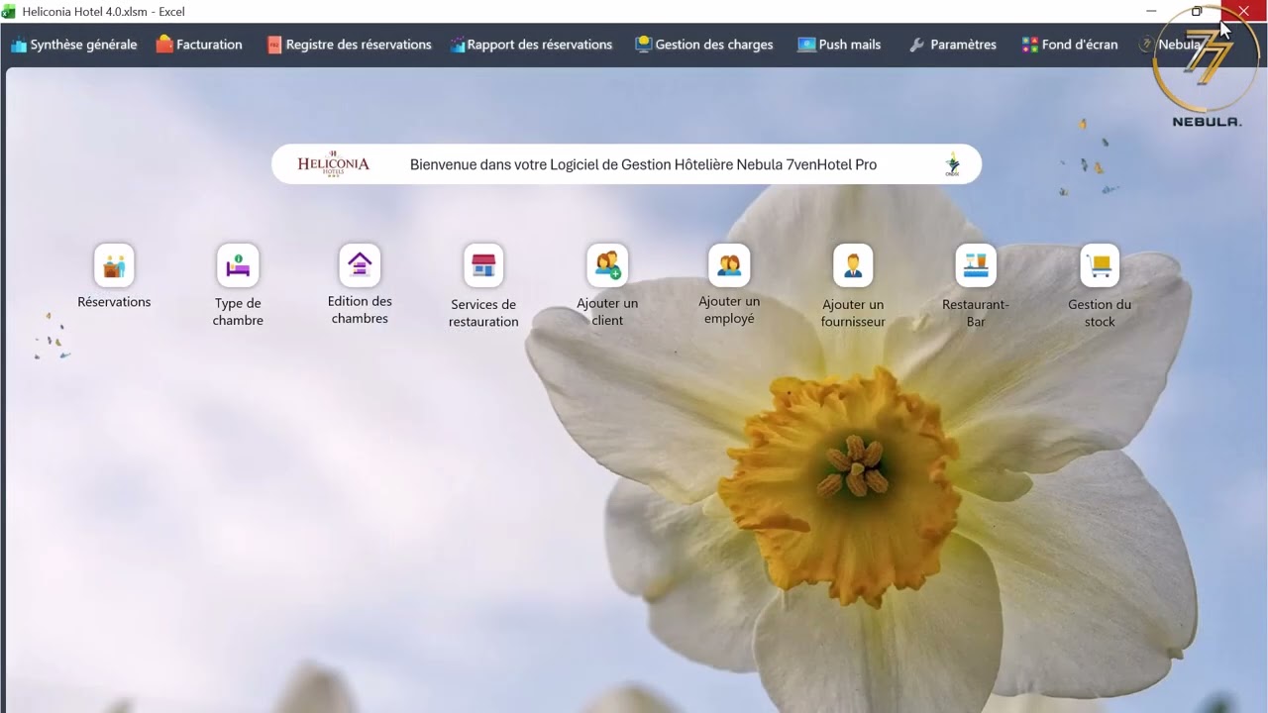Open Services de restauration icon
The width and height of the screenshot is (1268, 713).
click(x=483, y=265)
